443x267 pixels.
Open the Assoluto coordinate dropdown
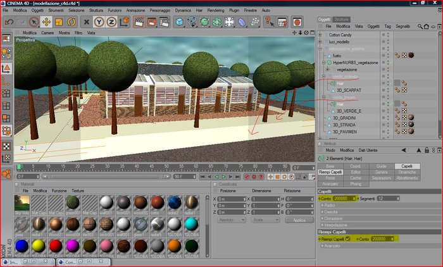232,220
